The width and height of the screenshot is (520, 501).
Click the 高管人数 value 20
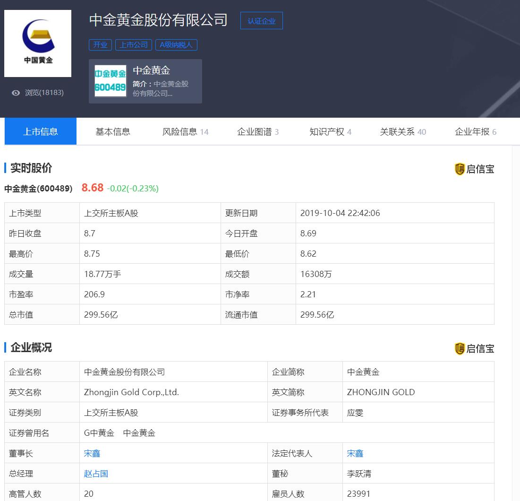(x=88, y=494)
